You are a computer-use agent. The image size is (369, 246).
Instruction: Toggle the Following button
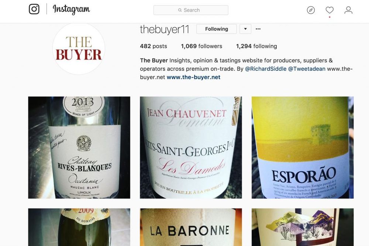pyautogui.click(x=217, y=29)
